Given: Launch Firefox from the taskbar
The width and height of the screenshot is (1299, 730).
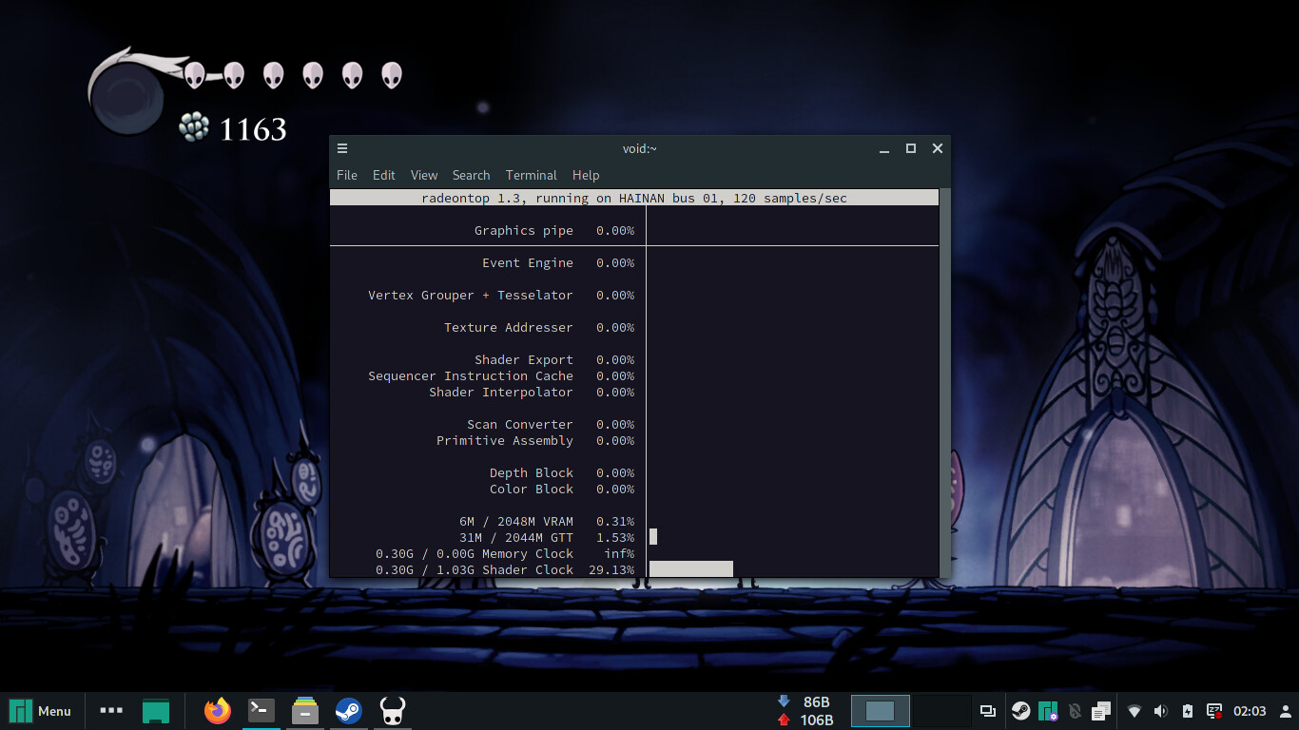Looking at the screenshot, I should [218, 711].
